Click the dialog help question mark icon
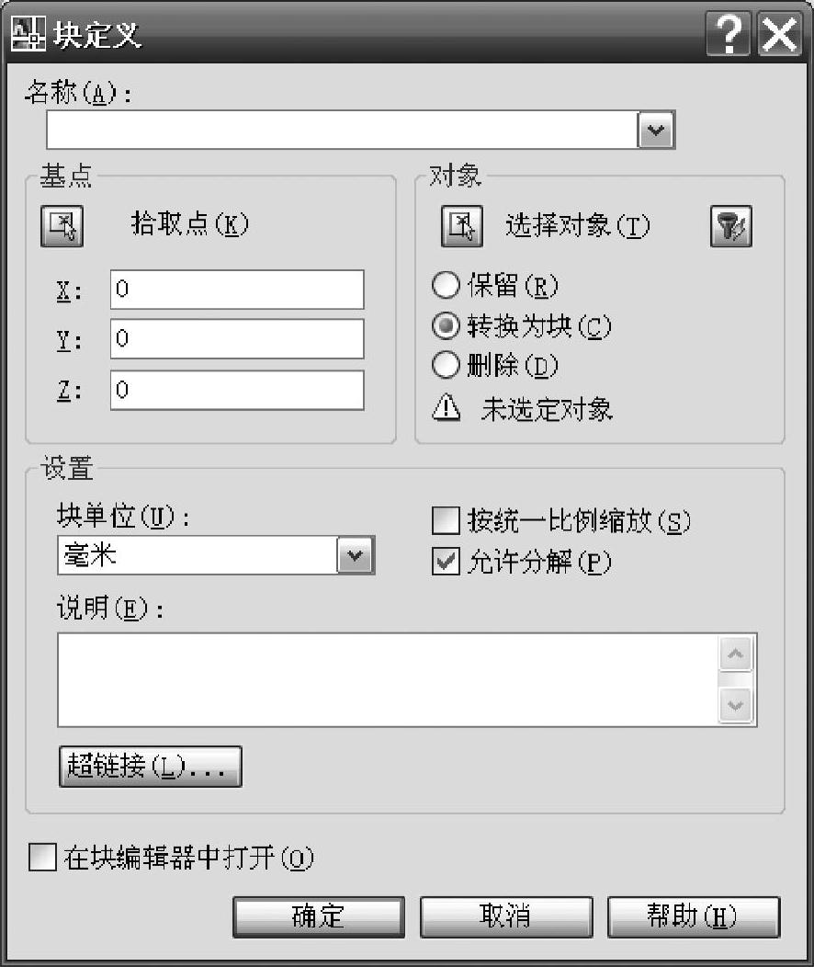This screenshot has width=814, height=967. pyautogui.click(x=729, y=37)
